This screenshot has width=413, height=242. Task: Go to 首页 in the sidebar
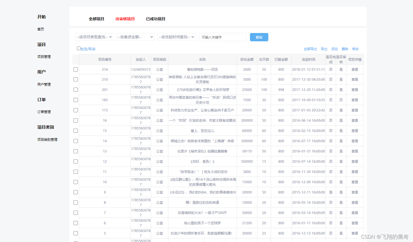41,29
